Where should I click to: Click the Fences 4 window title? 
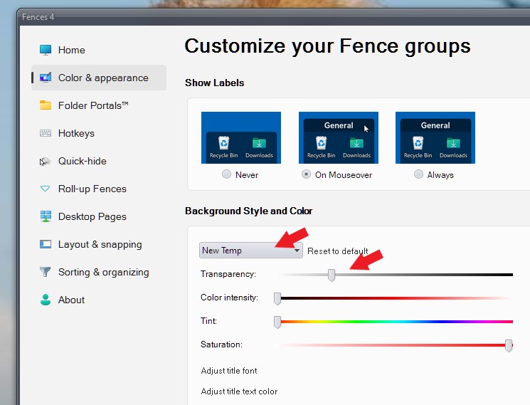coord(38,17)
